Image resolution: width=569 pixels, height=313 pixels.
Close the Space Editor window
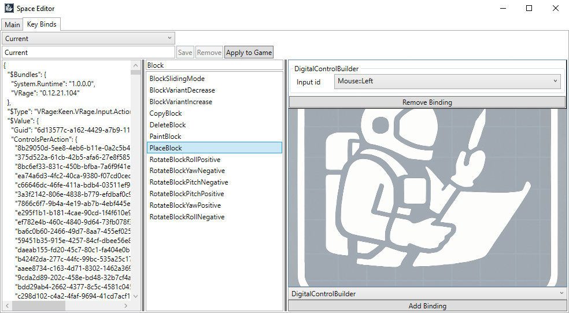click(556, 8)
